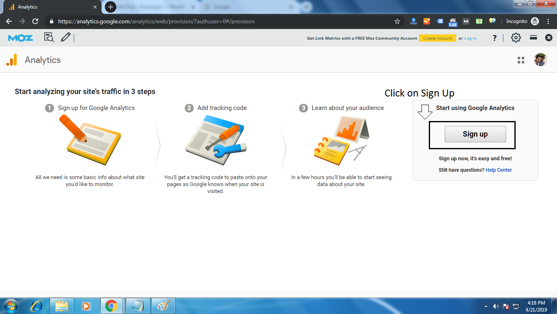Select the Analytics browser tab
The image size is (557, 314).
[53, 7]
